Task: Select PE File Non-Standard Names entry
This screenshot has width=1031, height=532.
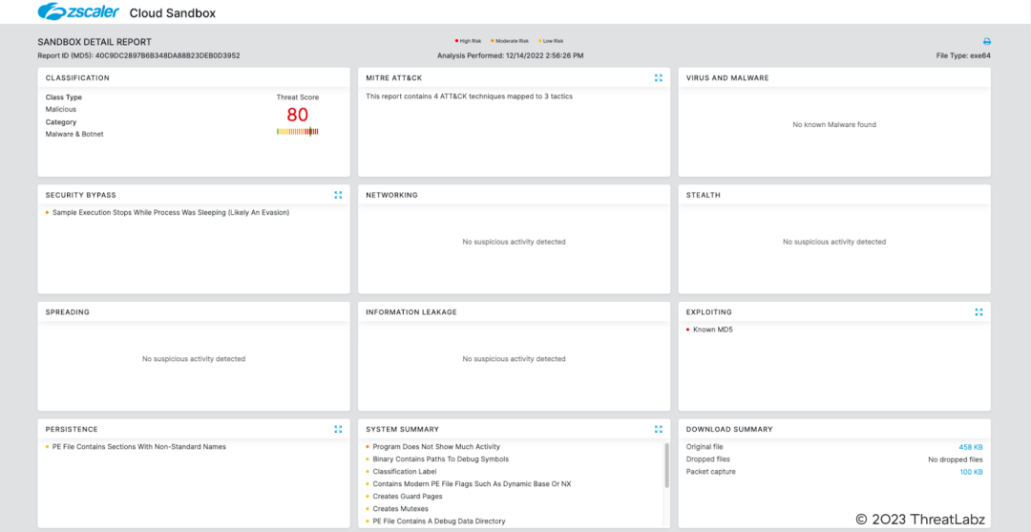Action: point(138,447)
